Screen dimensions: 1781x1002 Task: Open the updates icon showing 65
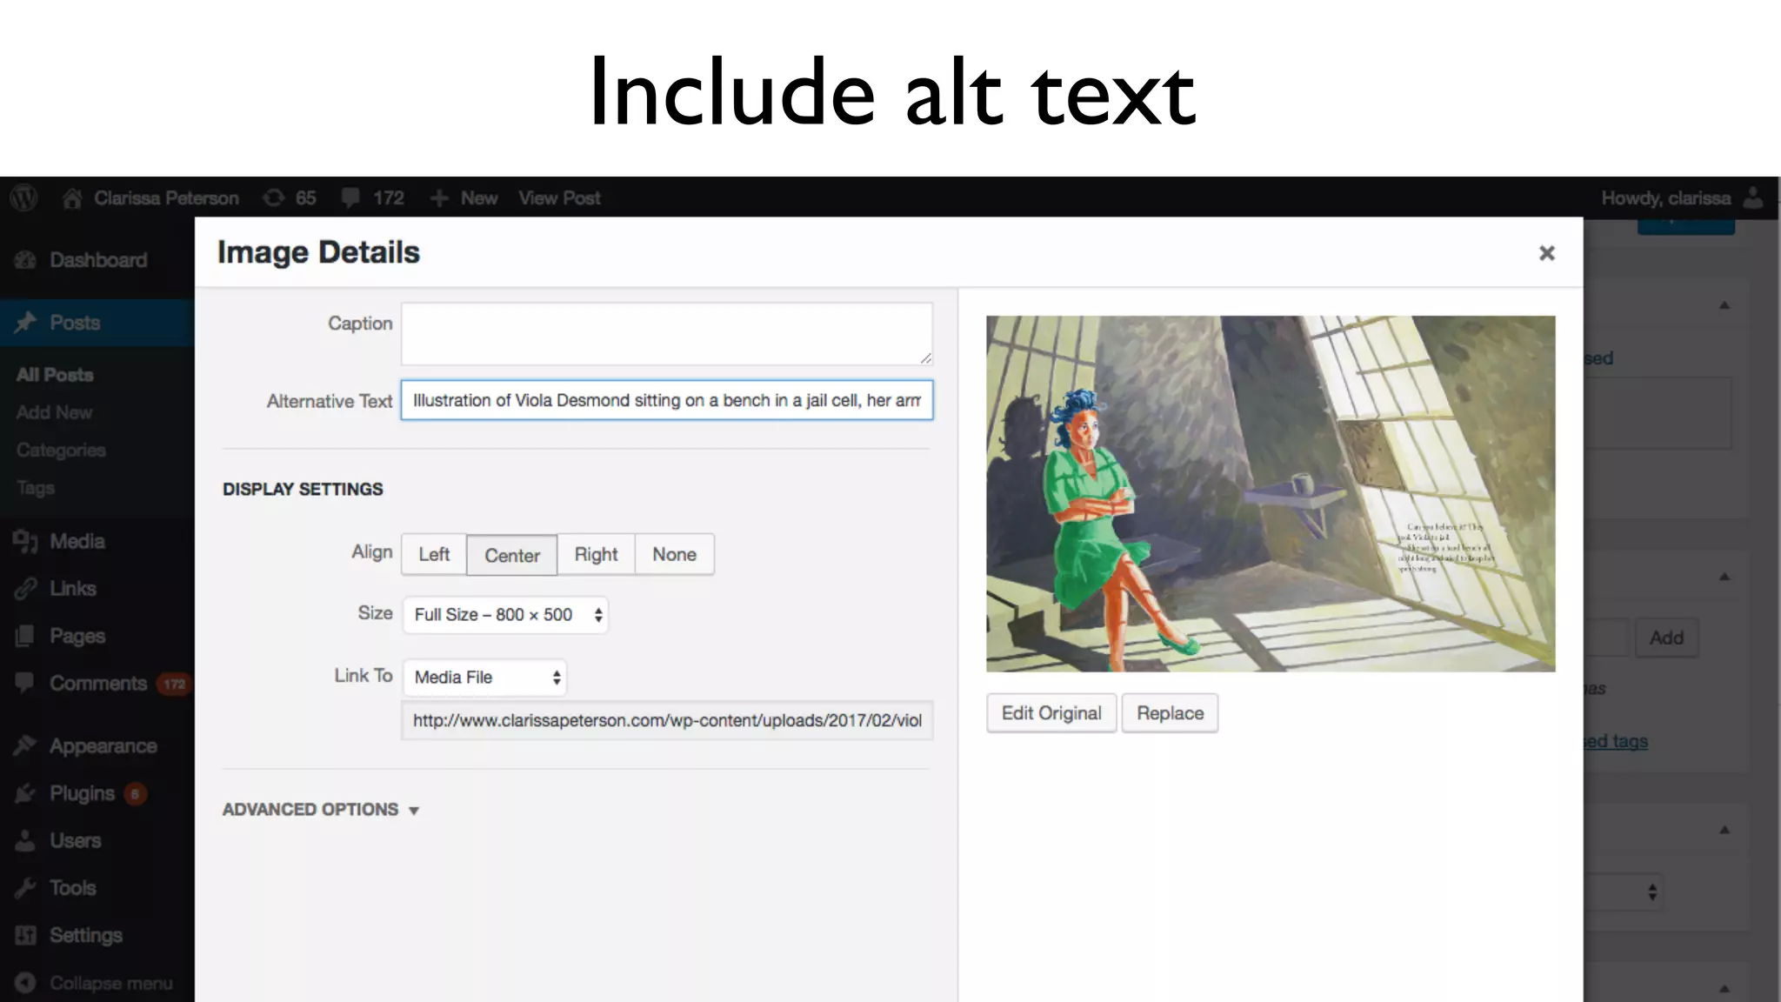(274, 198)
